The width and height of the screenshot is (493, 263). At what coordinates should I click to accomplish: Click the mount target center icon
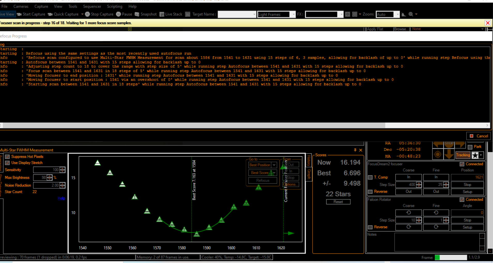[438, 154]
